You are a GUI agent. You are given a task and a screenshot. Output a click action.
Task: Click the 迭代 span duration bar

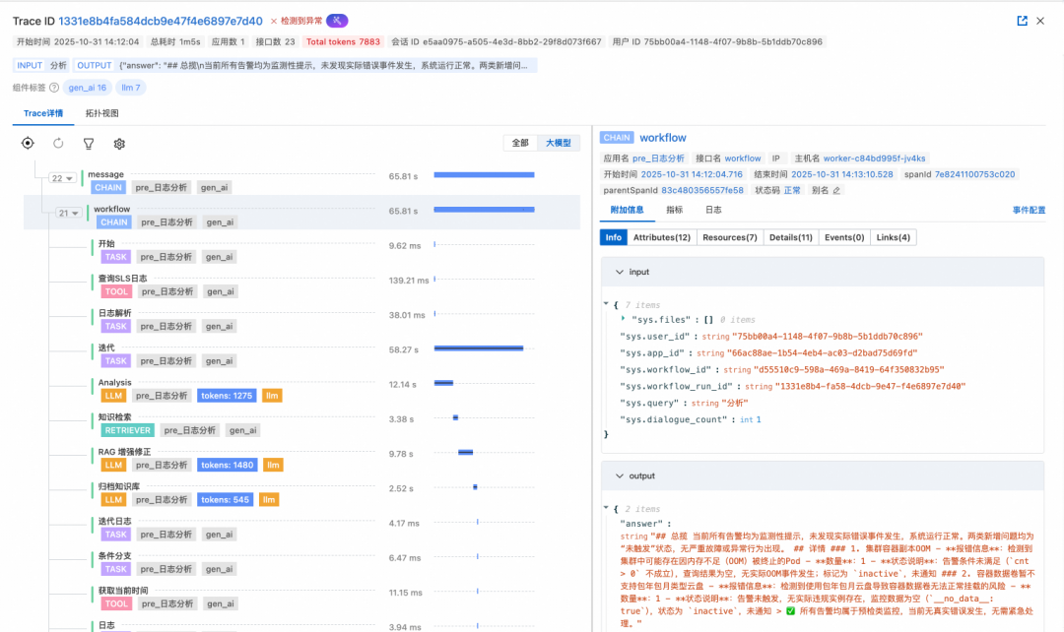479,348
